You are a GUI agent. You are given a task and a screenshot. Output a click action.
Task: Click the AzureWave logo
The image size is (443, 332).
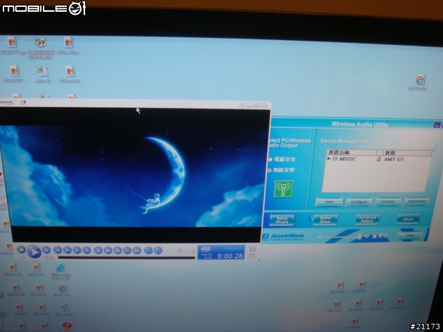[x=283, y=237]
